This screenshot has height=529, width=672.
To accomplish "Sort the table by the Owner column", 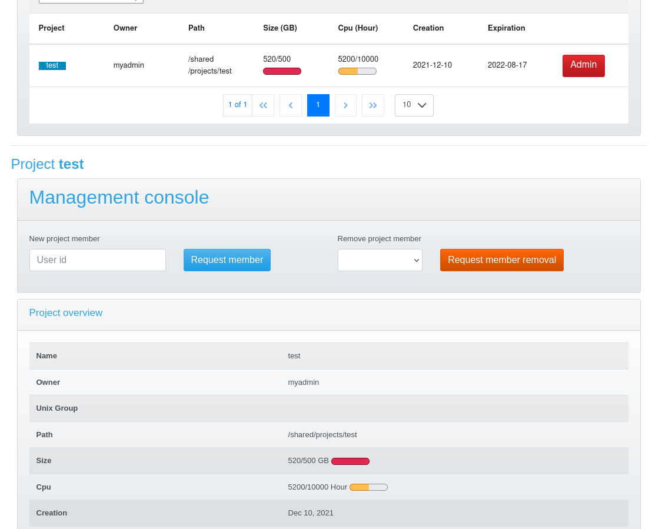I will [125, 28].
